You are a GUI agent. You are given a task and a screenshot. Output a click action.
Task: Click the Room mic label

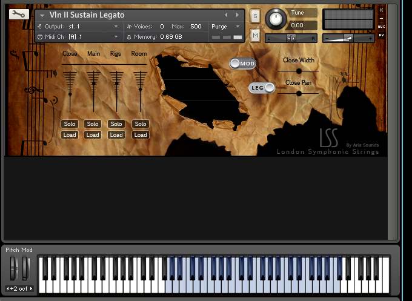139,53
